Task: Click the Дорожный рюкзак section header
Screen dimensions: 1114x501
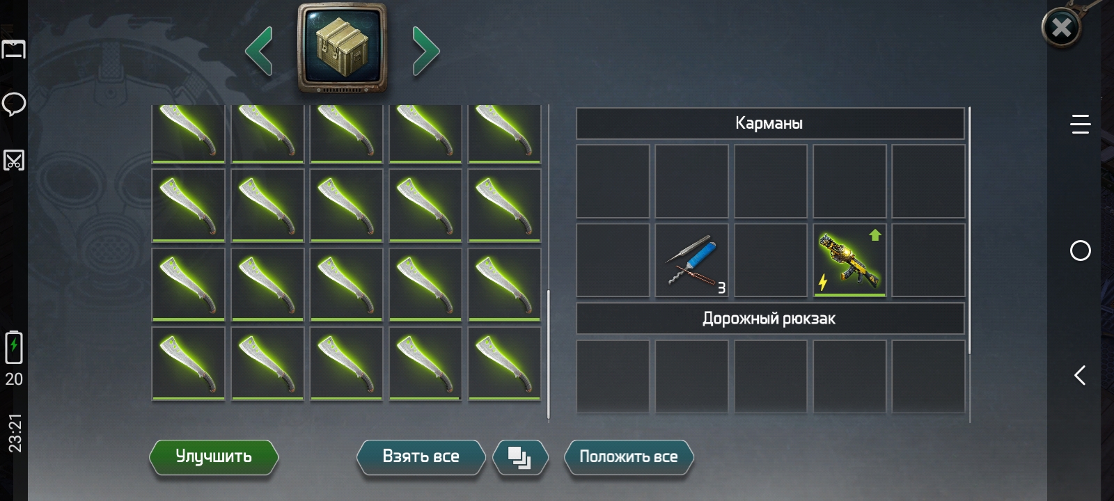Action: 770,319
